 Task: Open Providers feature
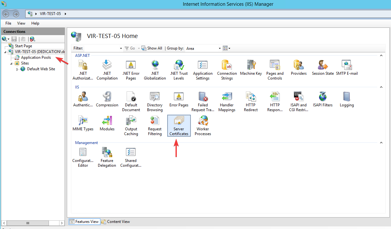click(x=299, y=68)
